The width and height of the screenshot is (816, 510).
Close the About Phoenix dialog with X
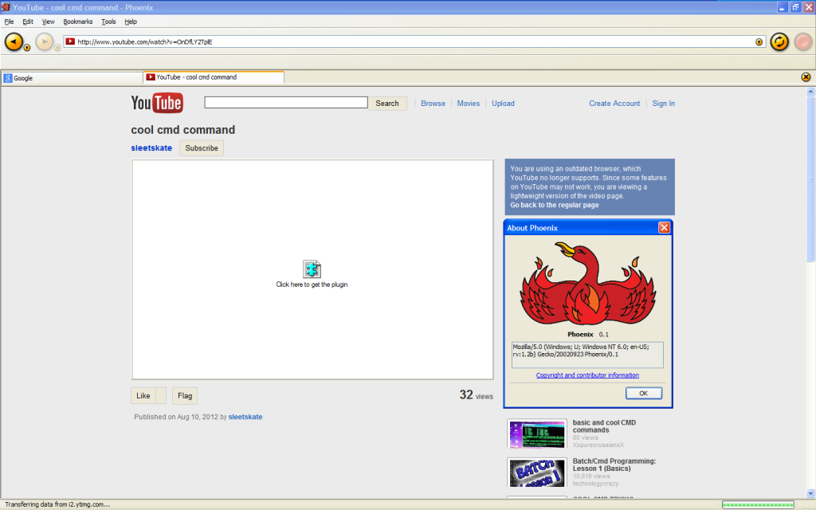coord(664,228)
